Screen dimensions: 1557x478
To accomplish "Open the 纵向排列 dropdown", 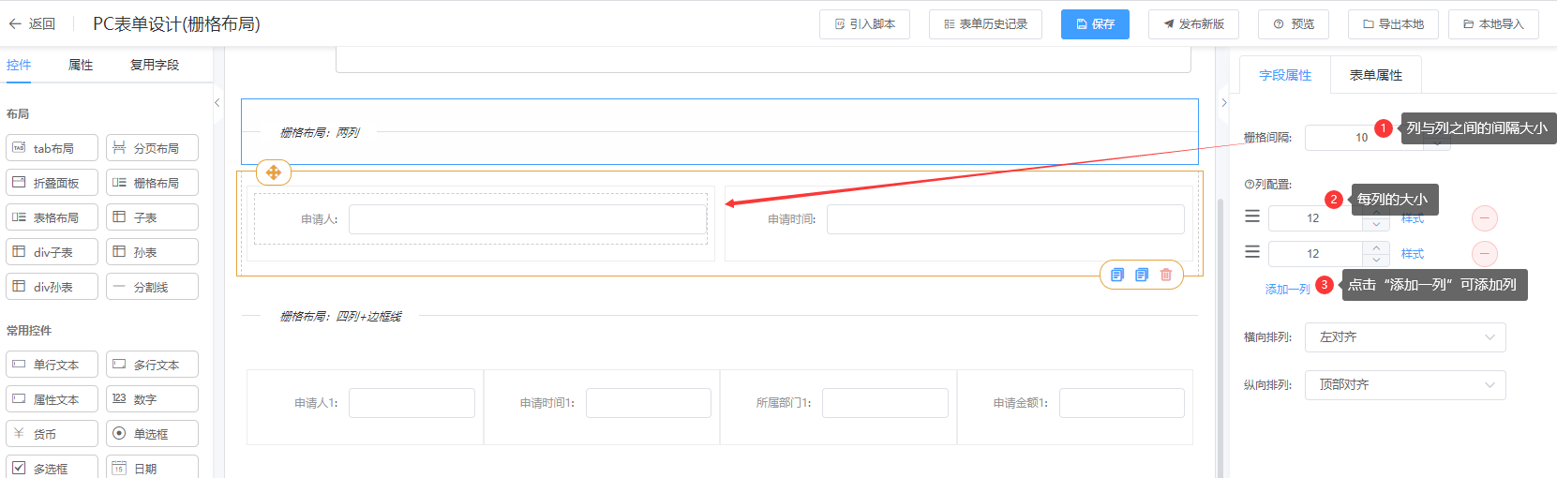I will click(1405, 385).
